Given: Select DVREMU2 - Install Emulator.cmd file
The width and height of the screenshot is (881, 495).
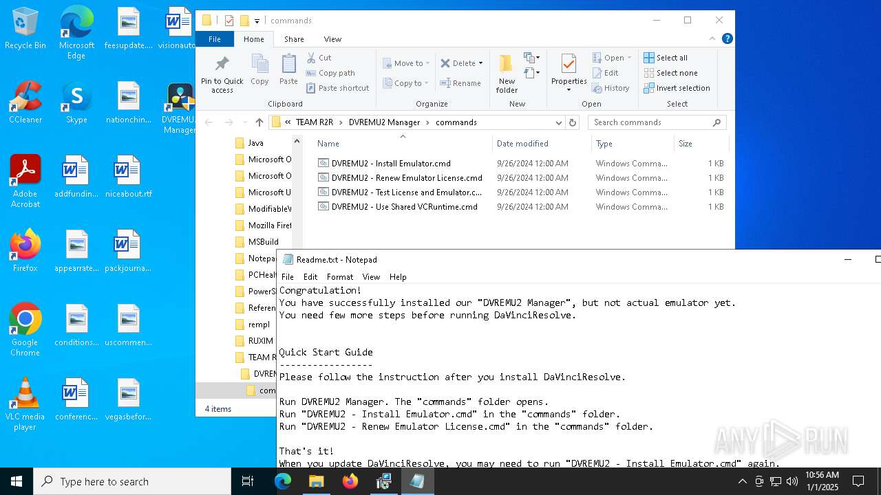Looking at the screenshot, I should [x=391, y=164].
